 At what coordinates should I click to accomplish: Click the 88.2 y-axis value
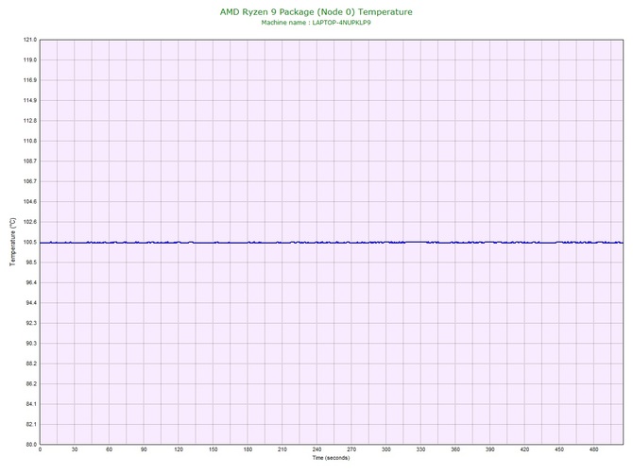31,364
